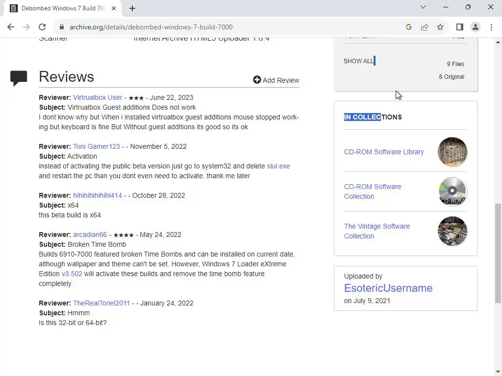Click the IN COLLECTIONS heading

(x=373, y=117)
